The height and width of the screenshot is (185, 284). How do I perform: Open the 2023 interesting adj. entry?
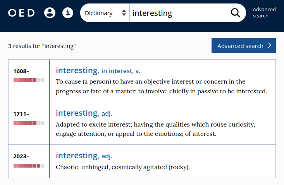[x=77, y=156]
